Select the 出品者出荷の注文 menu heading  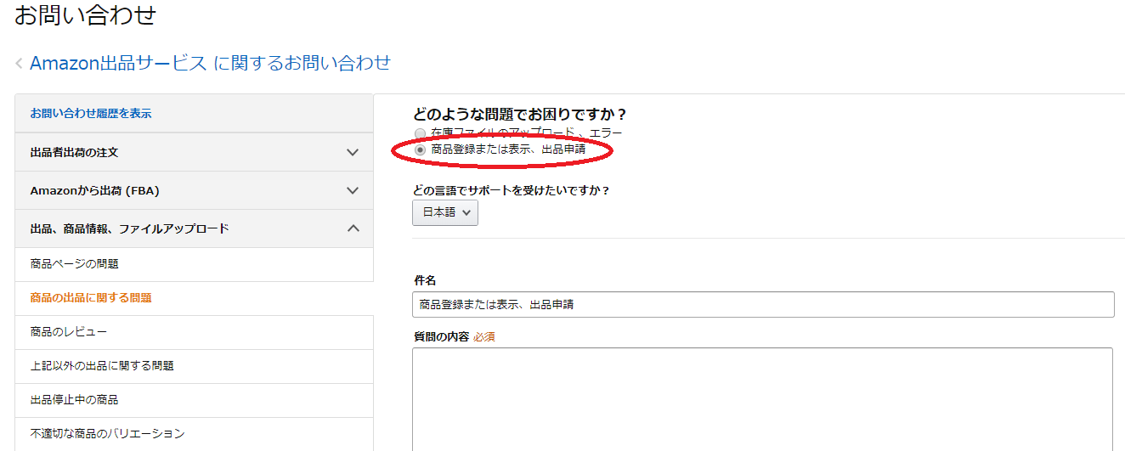(74, 152)
